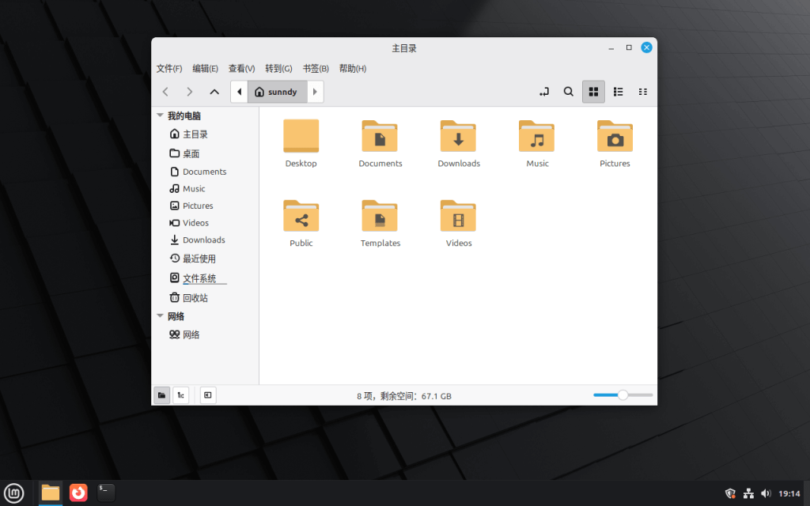The image size is (810, 506).
Task: Open the 帮助(H) menu
Action: pos(352,69)
